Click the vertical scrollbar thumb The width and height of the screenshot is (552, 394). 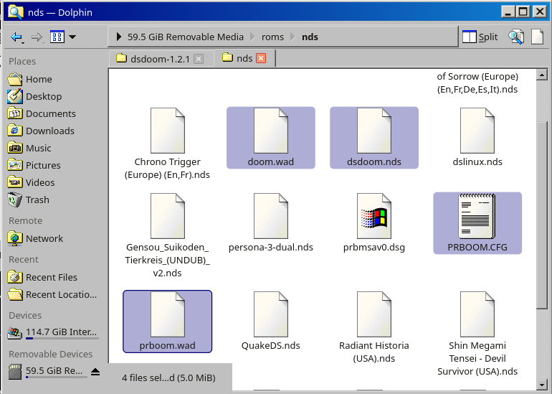pyautogui.click(x=541, y=215)
